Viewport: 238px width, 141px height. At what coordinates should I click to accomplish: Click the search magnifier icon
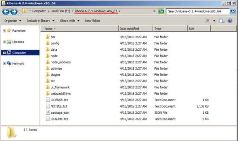(233, 11)
